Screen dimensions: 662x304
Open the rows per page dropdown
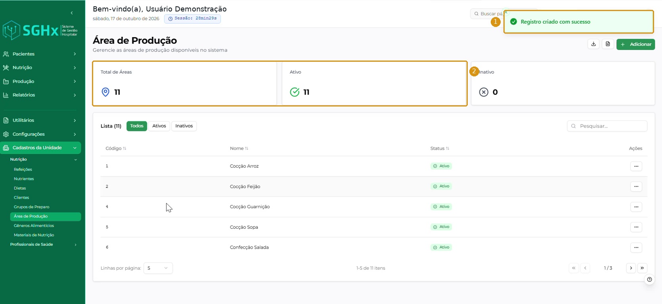point(158,268)
